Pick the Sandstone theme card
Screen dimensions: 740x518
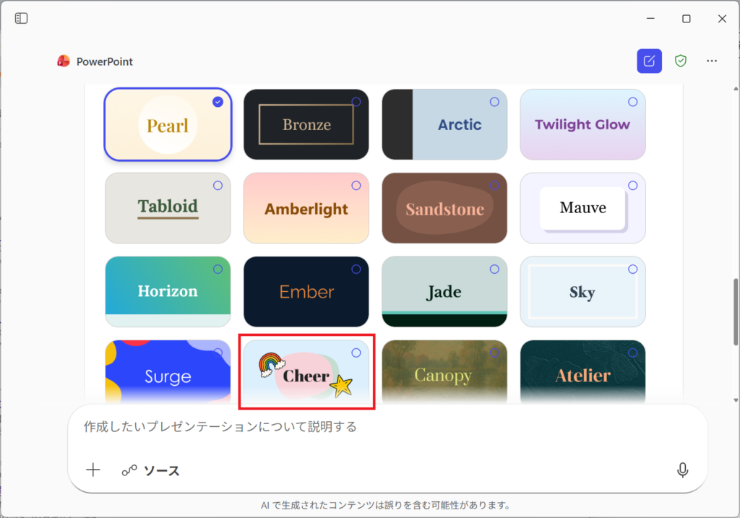[444, 208]
